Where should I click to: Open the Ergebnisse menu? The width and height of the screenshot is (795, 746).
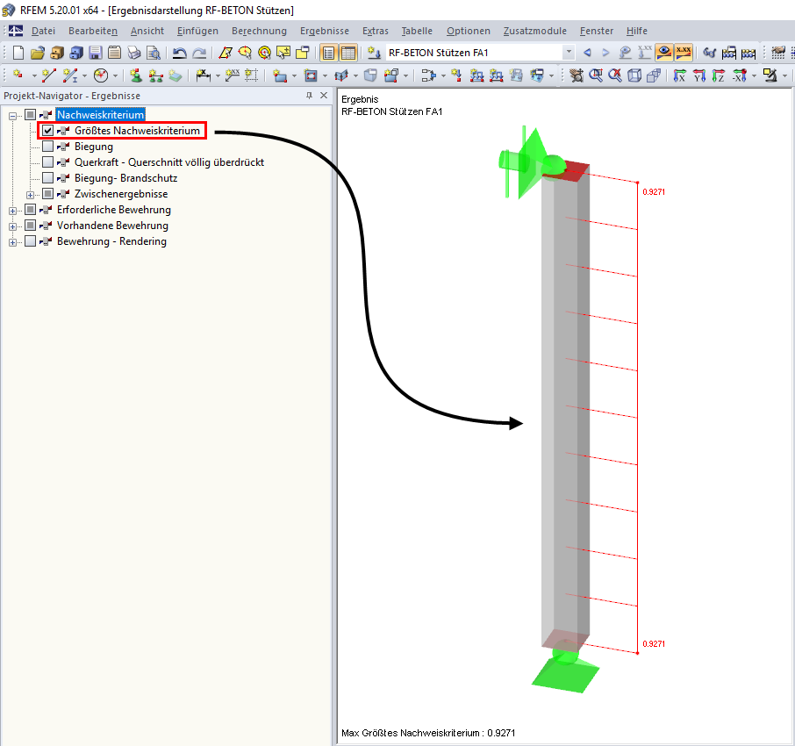tap(325, 31)
